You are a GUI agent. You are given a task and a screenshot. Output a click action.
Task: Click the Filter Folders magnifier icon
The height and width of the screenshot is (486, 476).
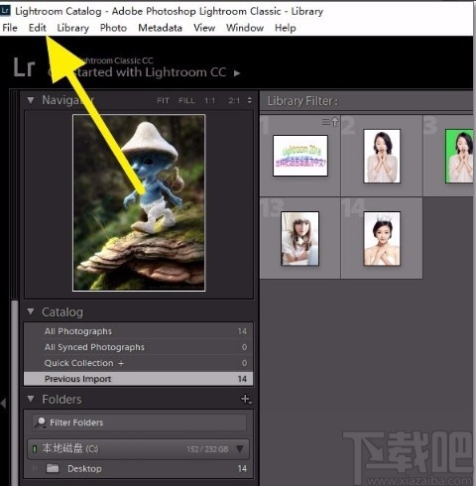[41, 423]
